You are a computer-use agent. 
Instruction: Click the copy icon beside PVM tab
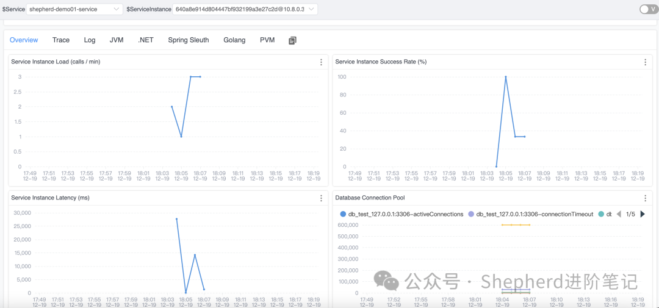point(292,40)
